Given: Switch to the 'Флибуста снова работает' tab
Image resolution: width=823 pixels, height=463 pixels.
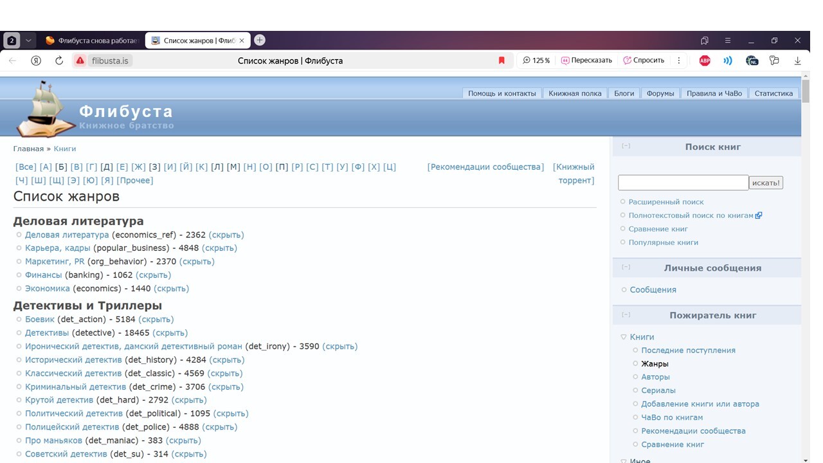Looking at the screenshot, I should pyautogui.click(x=92, y=41).
